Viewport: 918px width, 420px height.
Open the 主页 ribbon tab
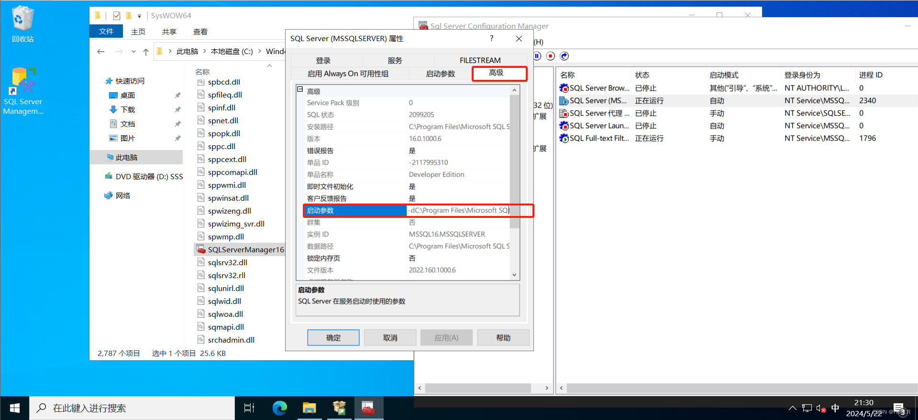[x=138, y=32]
